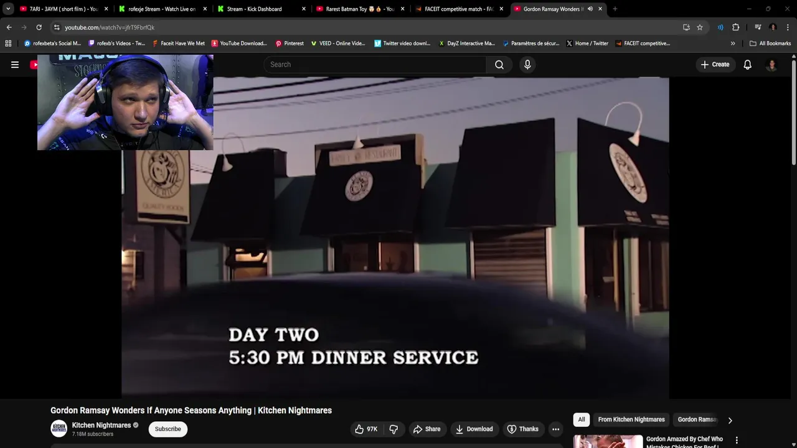Open Gordon Amazed By Chef video thumbnail
This screenshot has height=448, width=797.
pyautogui.click(x=608, y=441)
